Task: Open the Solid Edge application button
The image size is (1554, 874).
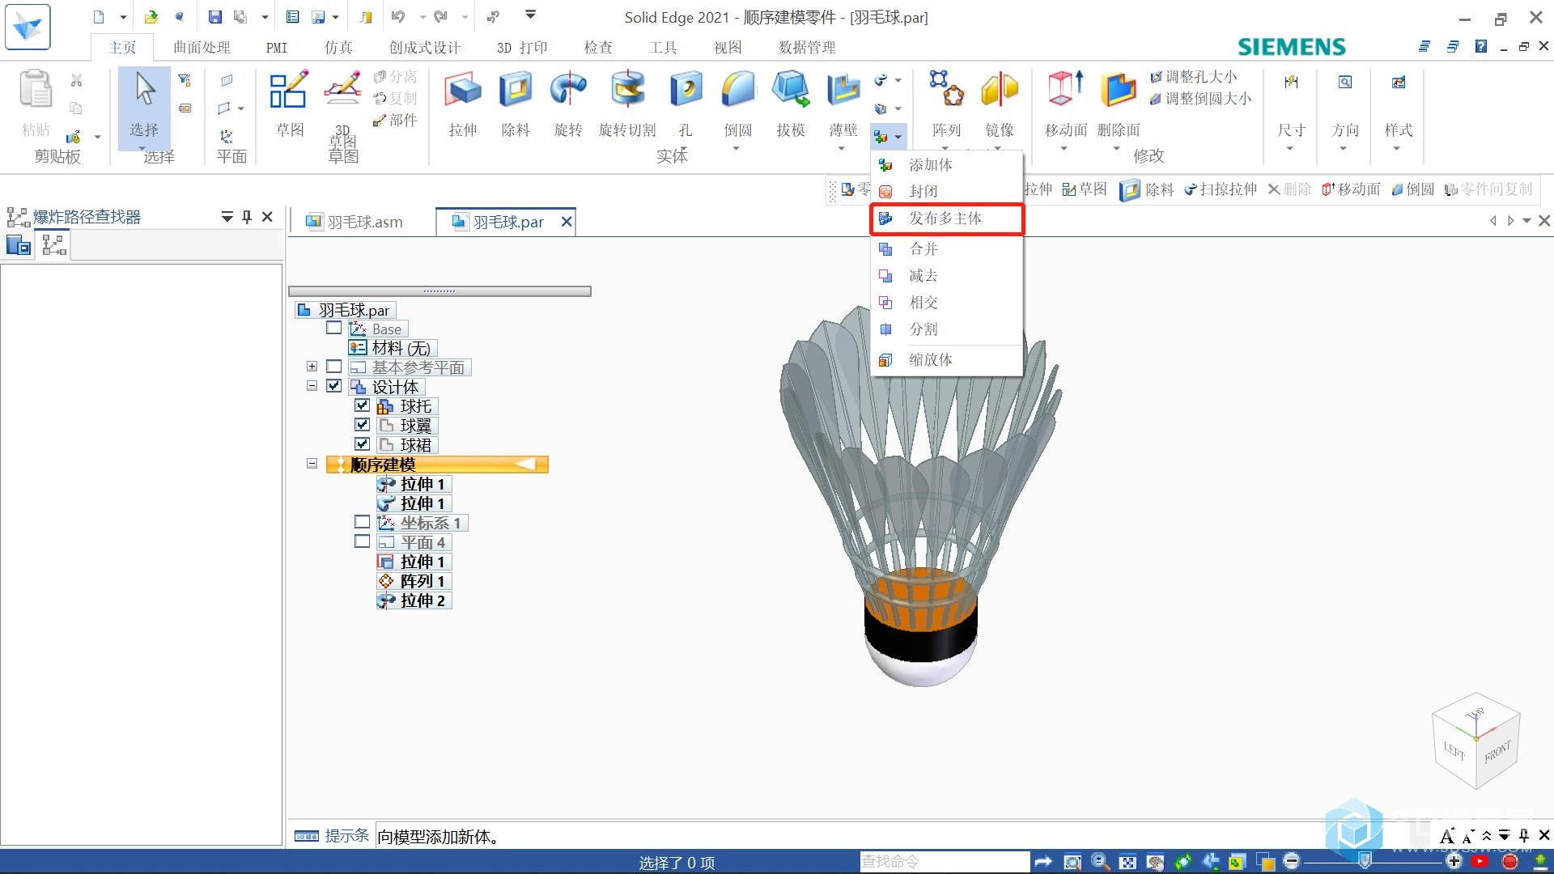Action: tap(28, 27)
